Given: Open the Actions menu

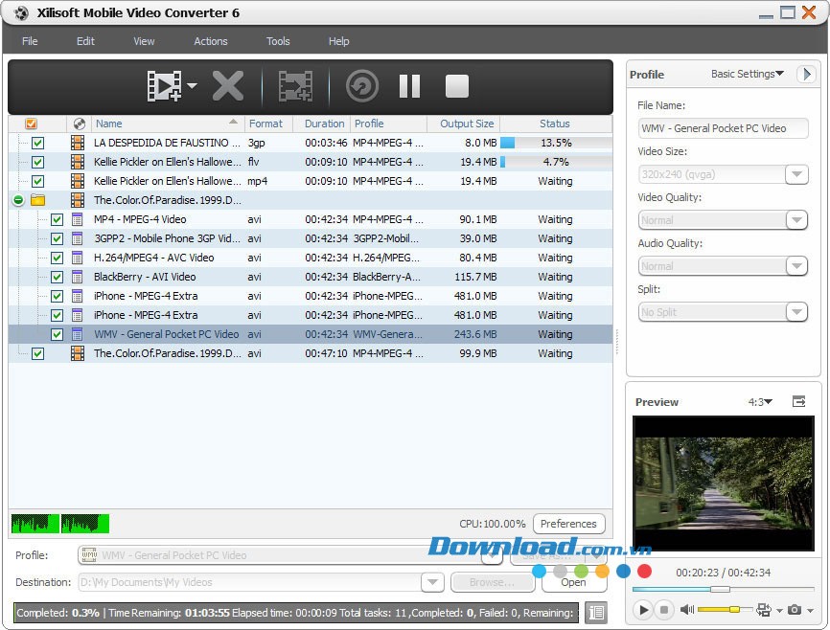Looking at the screenshot, I should coord(210,41).
